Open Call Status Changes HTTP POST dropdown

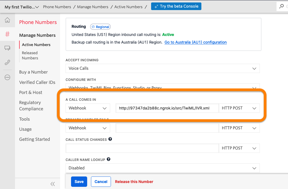[239, 148]
